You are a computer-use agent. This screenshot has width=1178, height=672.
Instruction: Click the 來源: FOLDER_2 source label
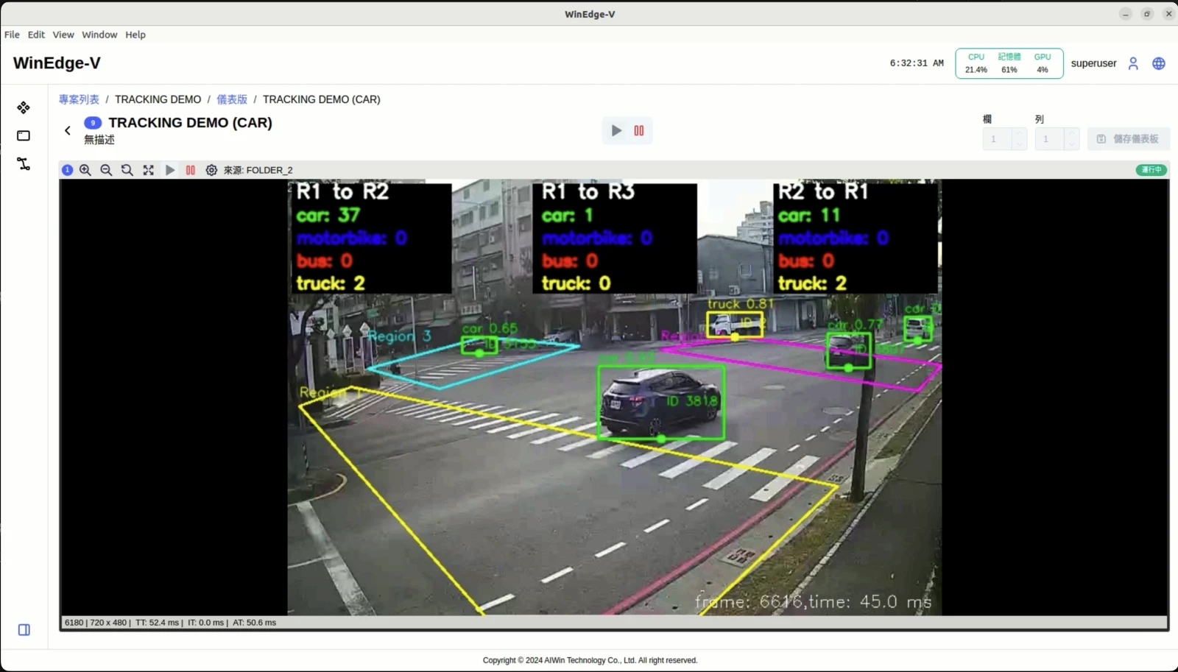(258, 170)
